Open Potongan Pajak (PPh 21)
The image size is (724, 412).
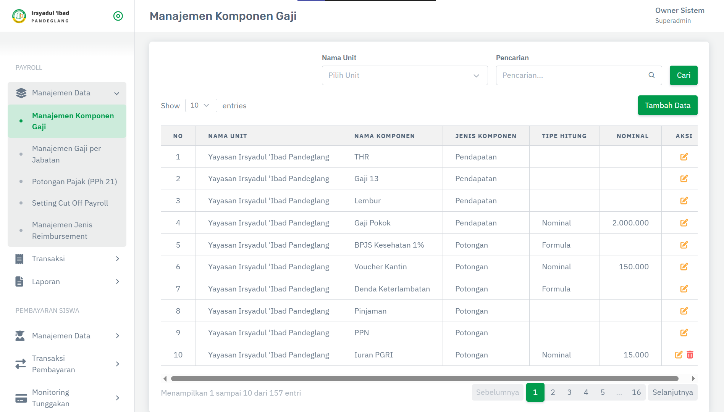point(67,182)
